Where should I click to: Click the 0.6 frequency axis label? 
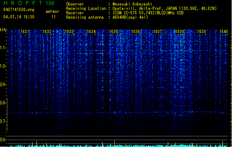[3, 140]
